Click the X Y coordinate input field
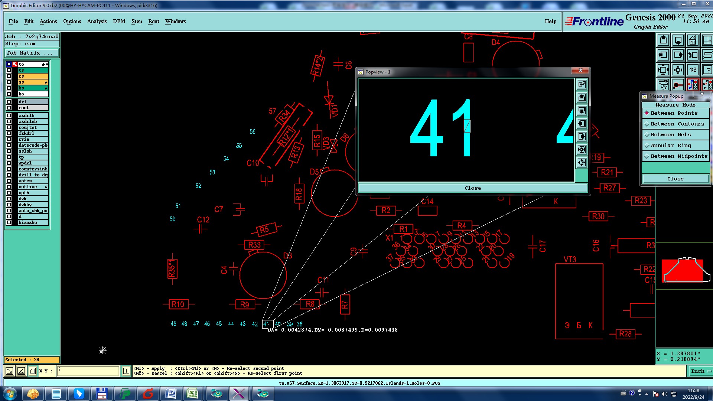 (88, 371)
